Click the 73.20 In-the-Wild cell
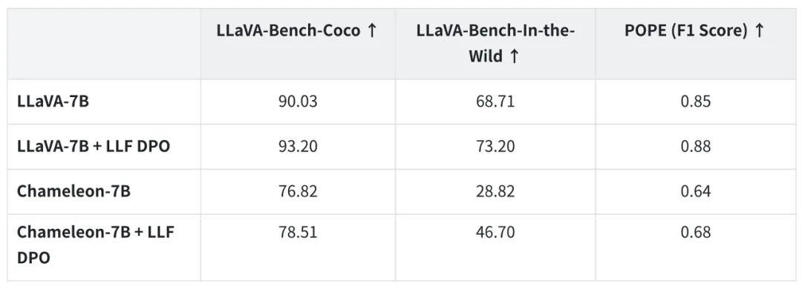This screenshot has height=295, width=802. (495, 147)
